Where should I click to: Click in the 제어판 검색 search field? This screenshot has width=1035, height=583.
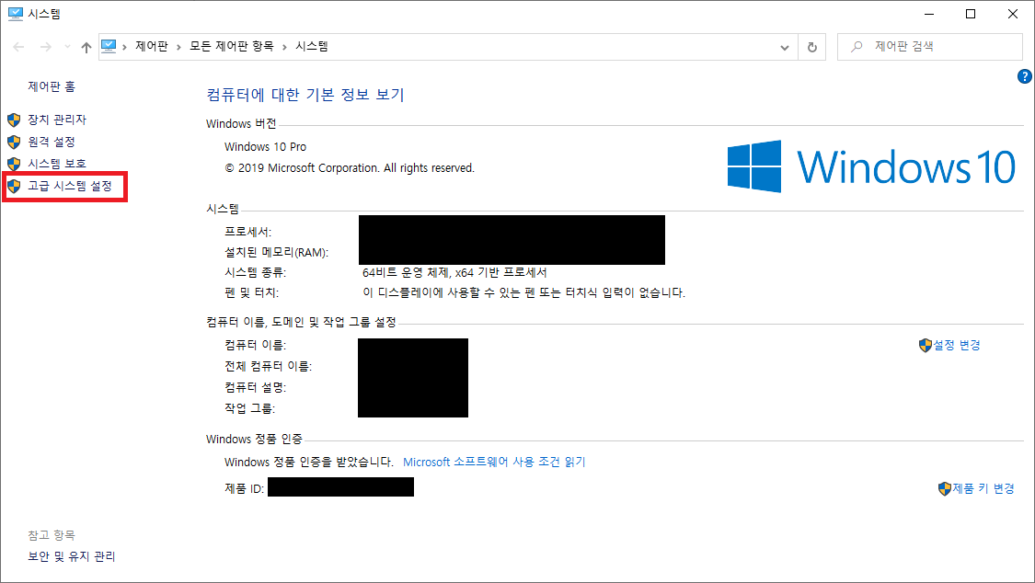(929, 47)
